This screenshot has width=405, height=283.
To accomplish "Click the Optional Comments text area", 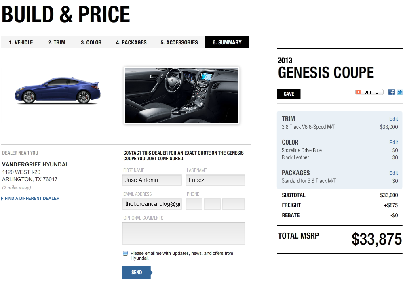I will coord(184,233).
